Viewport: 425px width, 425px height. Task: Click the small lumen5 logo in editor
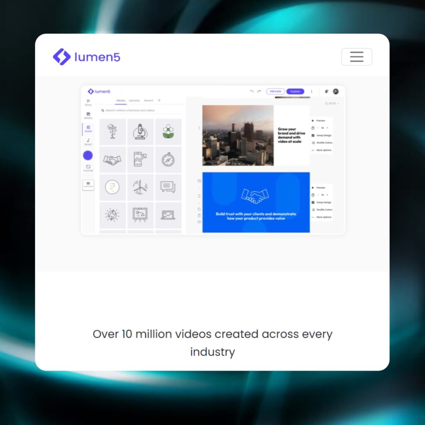[99, 91]
